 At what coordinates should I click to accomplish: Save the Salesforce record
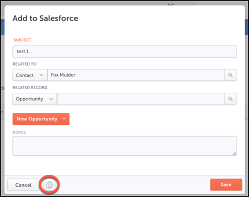click(226, 185)
